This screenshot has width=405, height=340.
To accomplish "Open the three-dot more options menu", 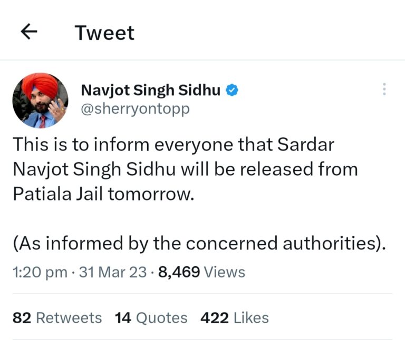I will (384, 89).
